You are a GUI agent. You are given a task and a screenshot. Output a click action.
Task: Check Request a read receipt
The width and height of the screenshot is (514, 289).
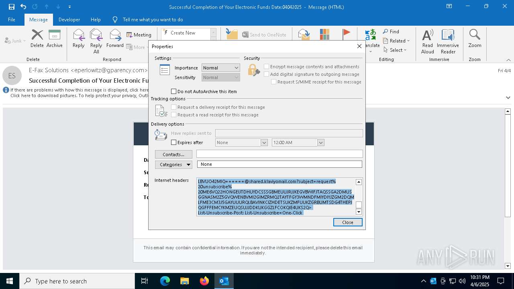click(x=174, y=115)
